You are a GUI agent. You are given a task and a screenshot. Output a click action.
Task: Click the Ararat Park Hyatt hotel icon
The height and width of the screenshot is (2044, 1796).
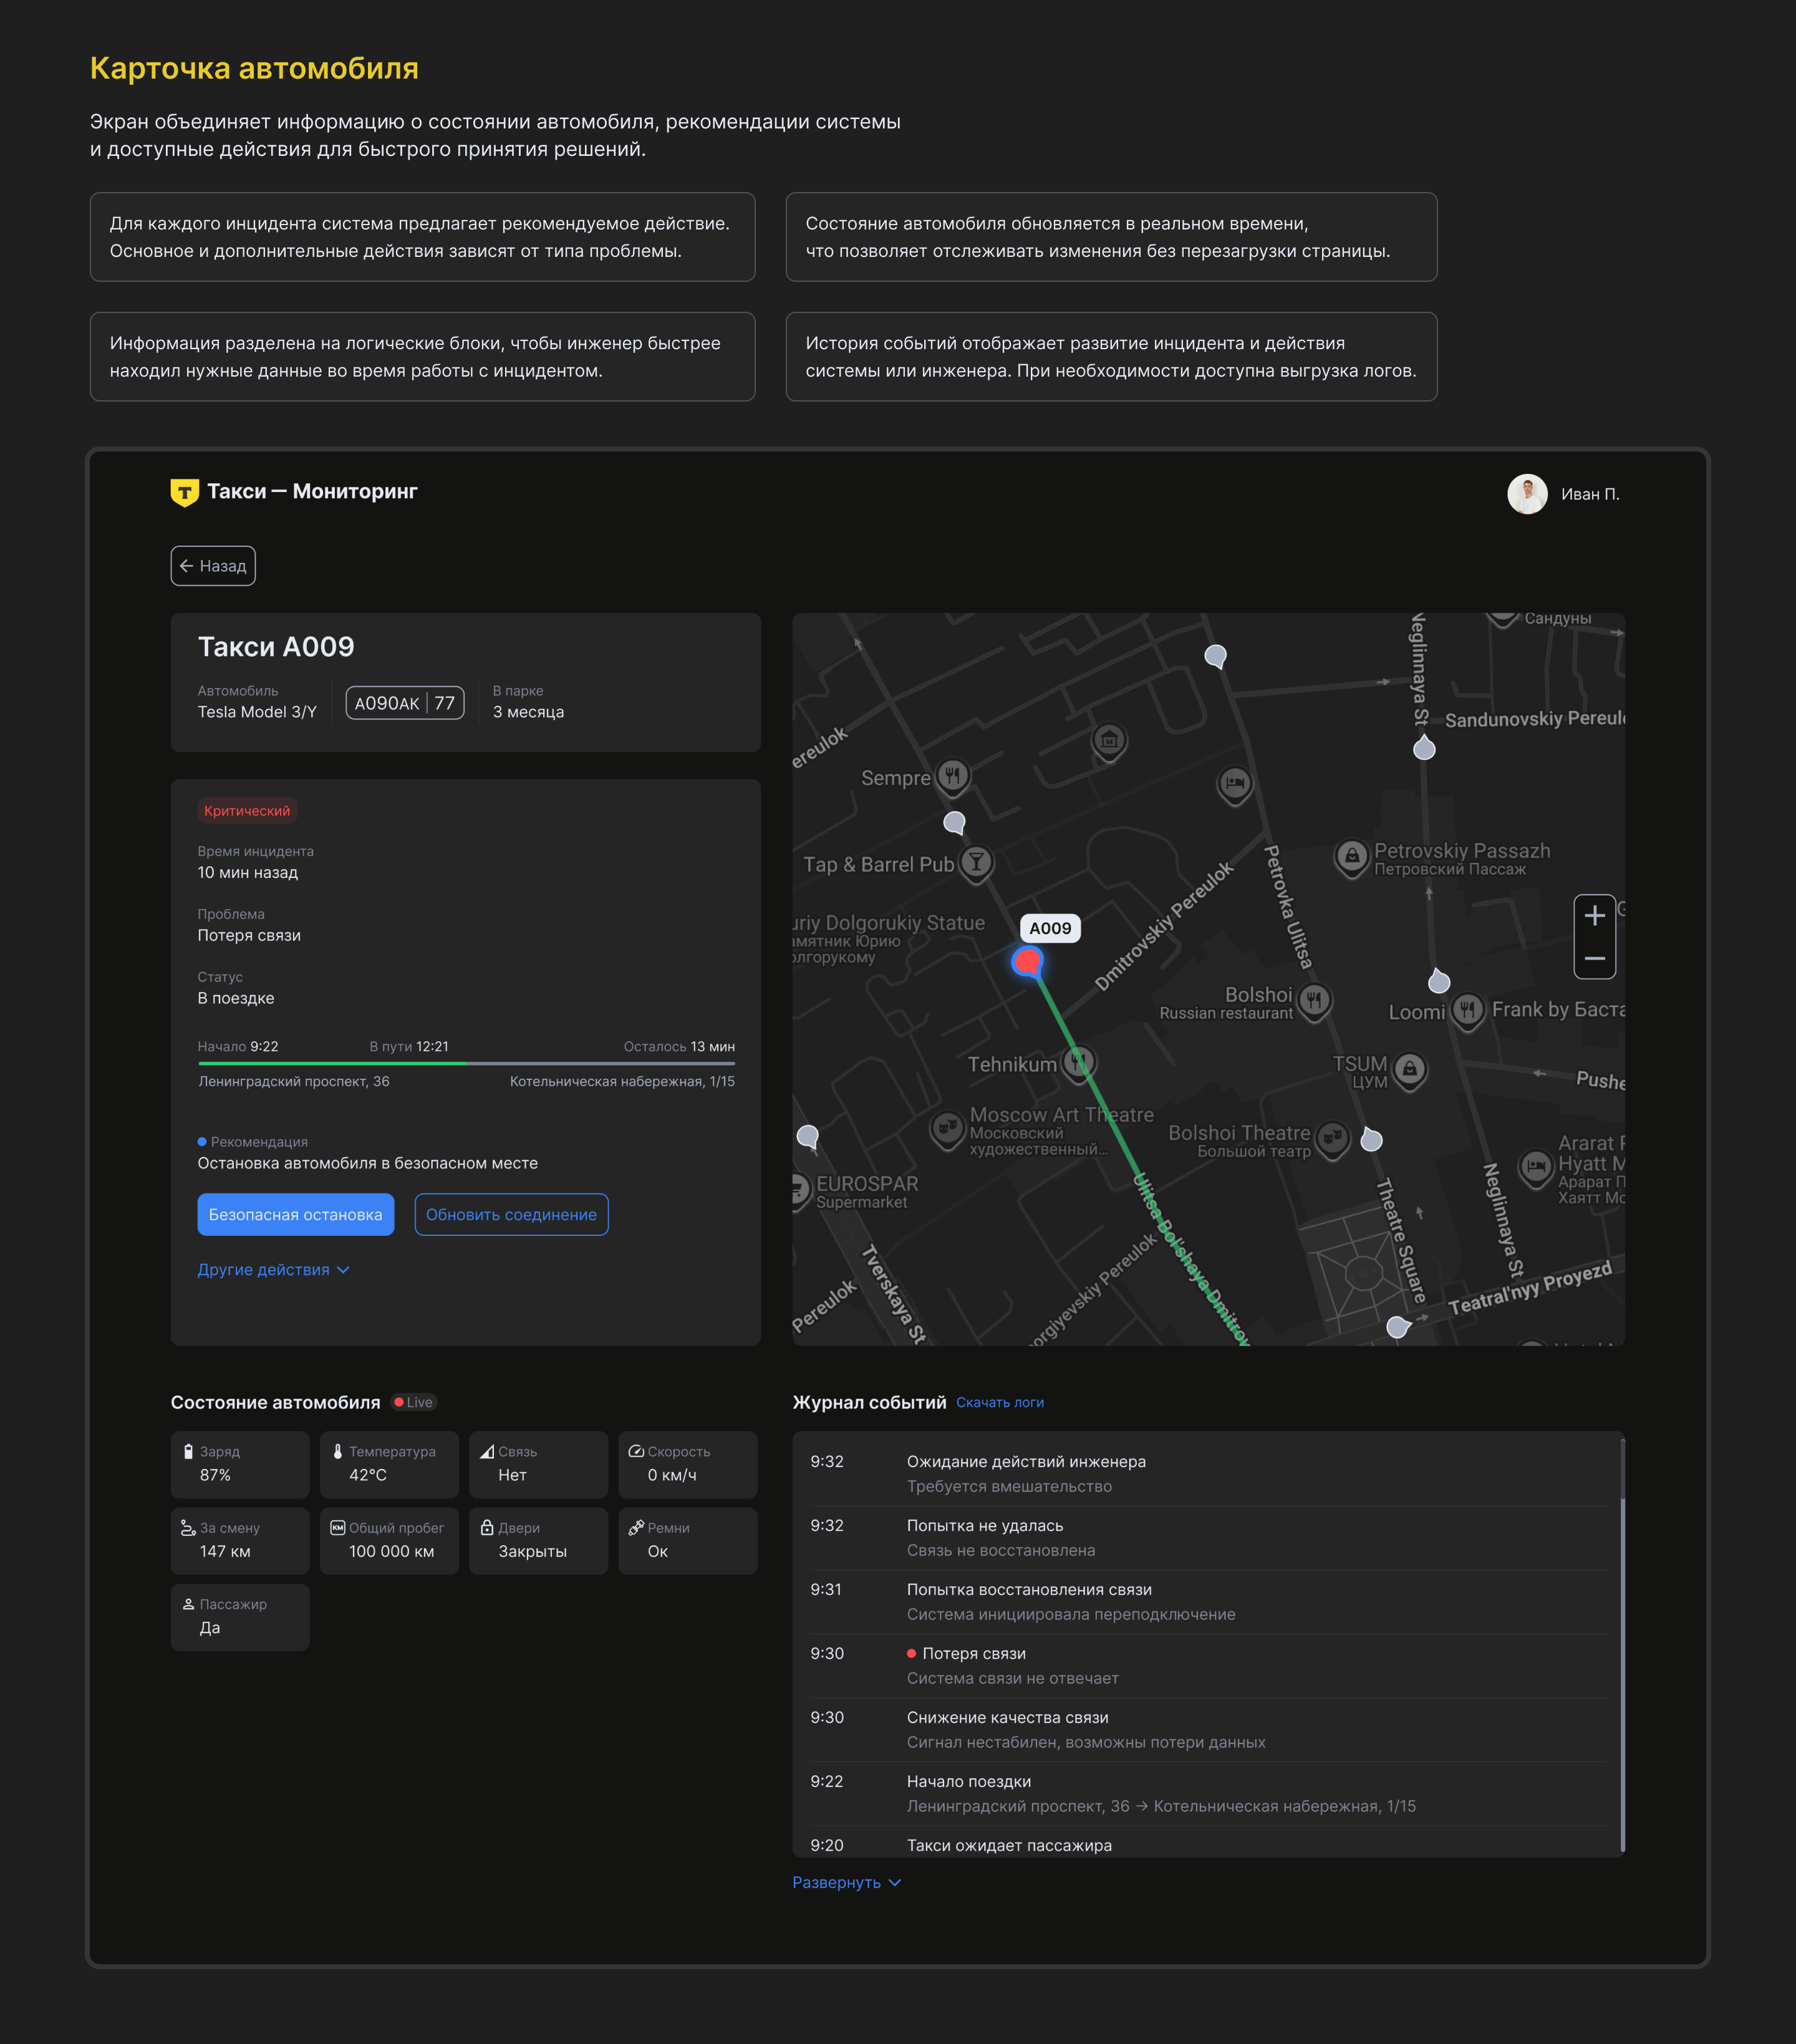(1536, 1166)
